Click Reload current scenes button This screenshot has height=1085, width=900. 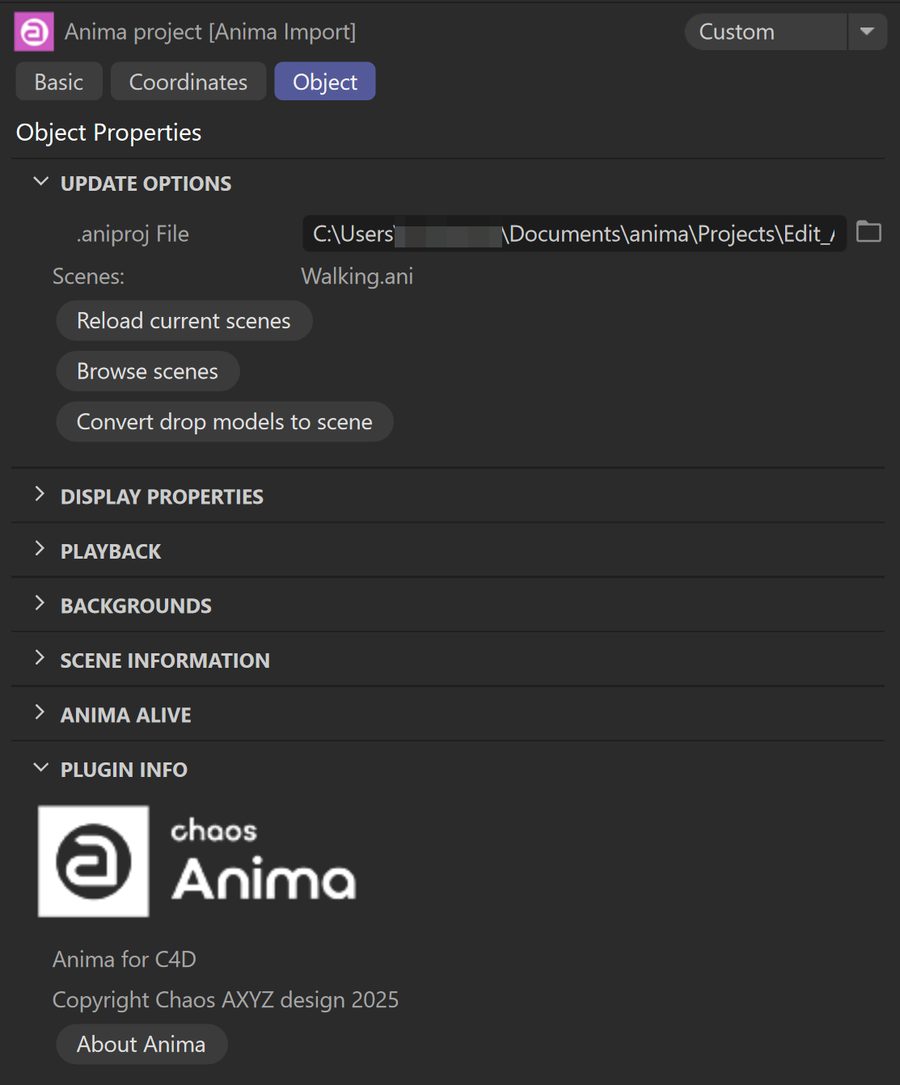pos(184,321)
